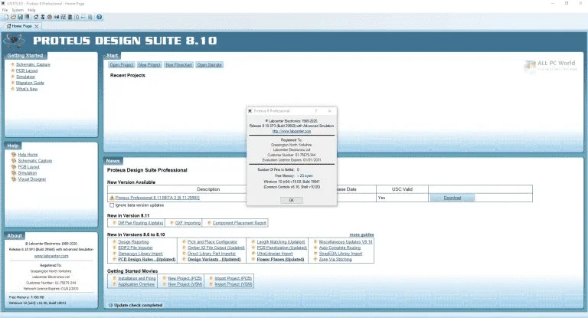This screenshot has width=588, height=318.
Task: Open Simulation link in Help panel
Action: [28, 173]
